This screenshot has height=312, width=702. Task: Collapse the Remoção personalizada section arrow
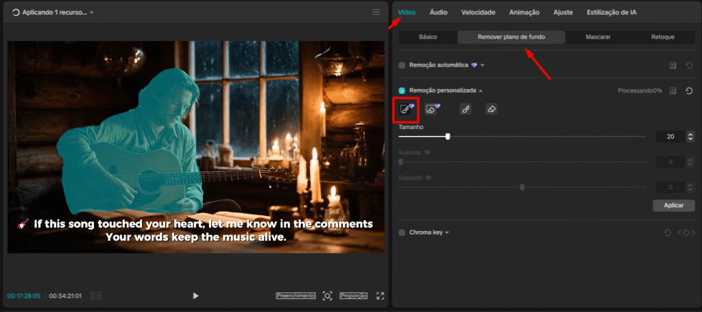pyautogui.click(x=481, y=91)
